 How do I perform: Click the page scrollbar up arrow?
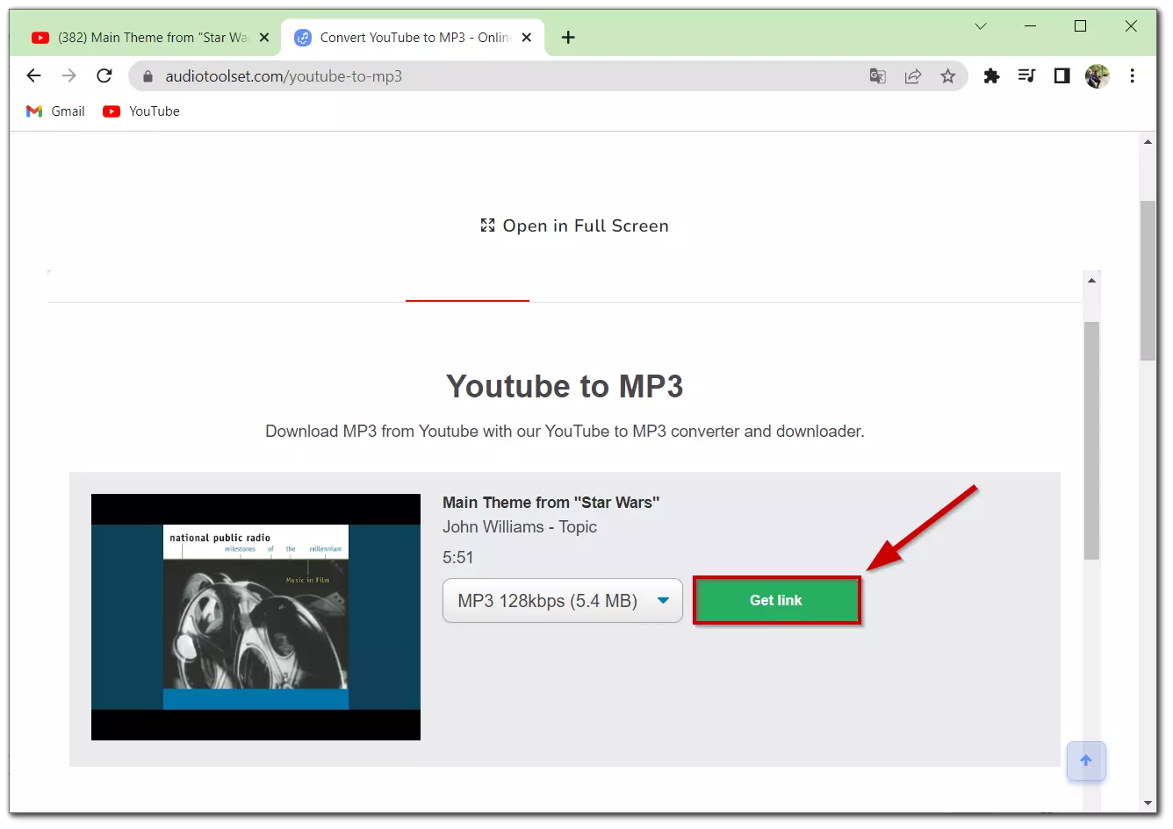[1148, 141]
